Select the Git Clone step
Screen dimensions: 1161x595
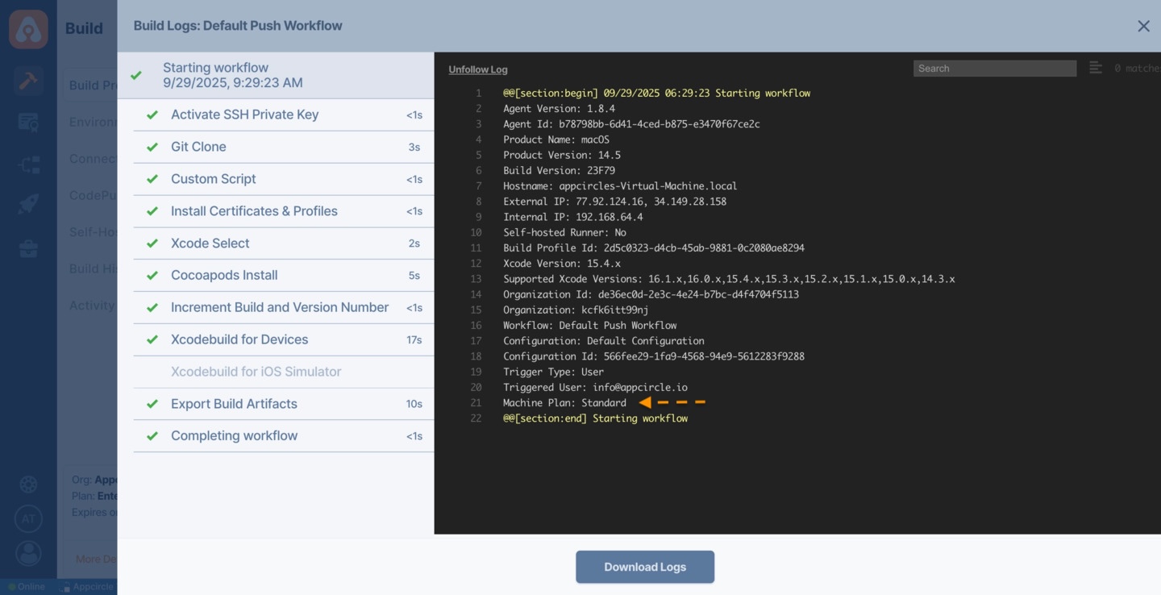198,147
